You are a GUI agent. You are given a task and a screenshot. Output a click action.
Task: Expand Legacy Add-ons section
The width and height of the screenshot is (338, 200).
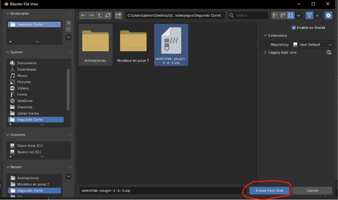(265, 52)
